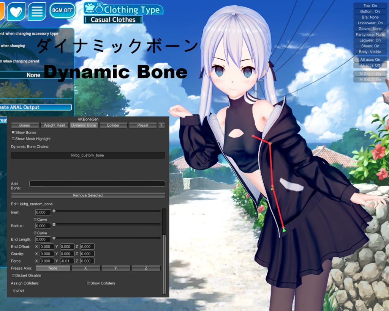Toggle the Bottom: On clothing state
This screenshot has width=389, height=311.
click(370, 11)
